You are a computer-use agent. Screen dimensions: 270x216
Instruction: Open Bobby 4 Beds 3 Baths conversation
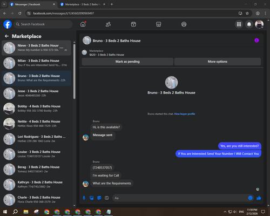pos(36,109)
